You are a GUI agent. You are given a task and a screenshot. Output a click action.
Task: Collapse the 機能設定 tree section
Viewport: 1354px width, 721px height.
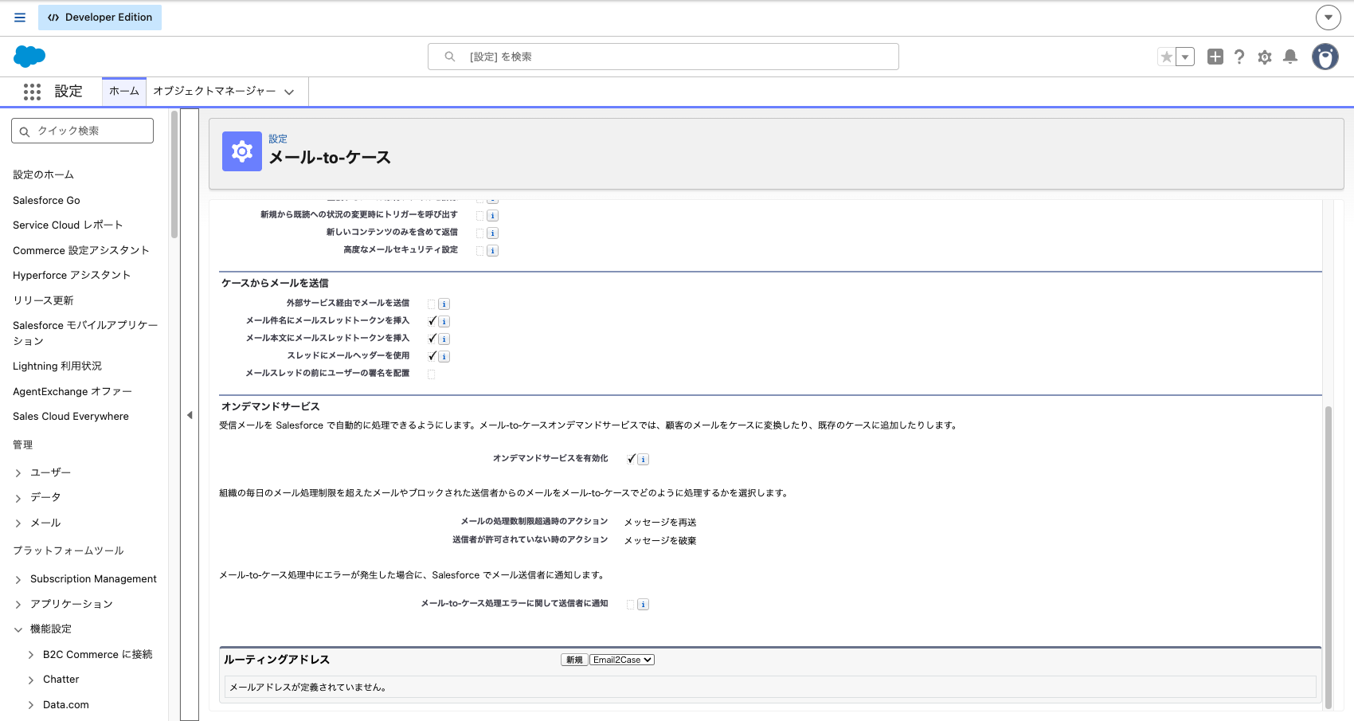[x=18, y=629]
